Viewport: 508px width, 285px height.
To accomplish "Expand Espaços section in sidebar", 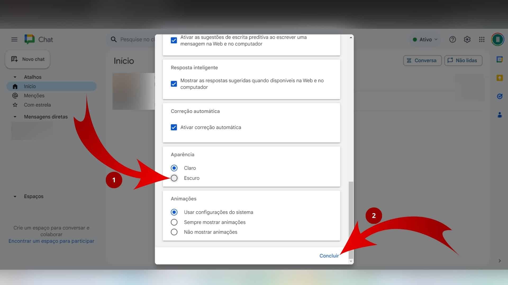I will (x=15, y=196).
